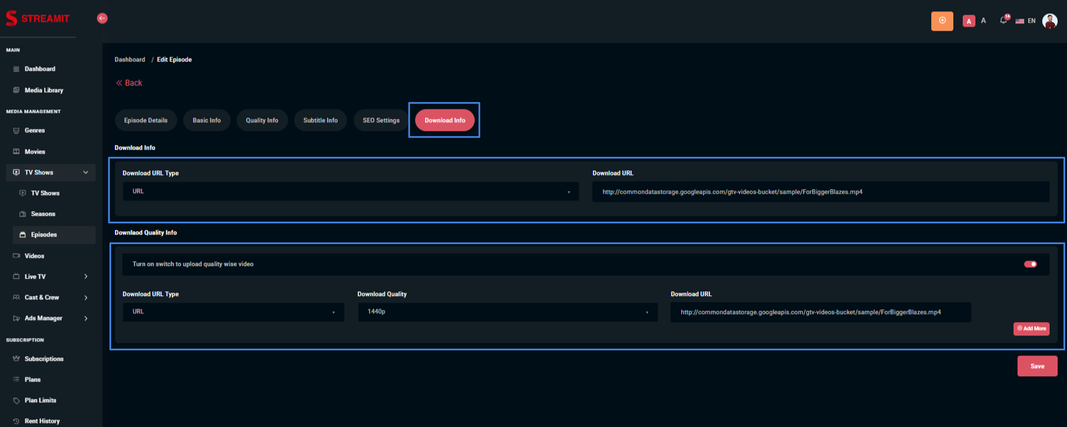
Task: Click the top Download URL input field
Action: pos(820,192)
